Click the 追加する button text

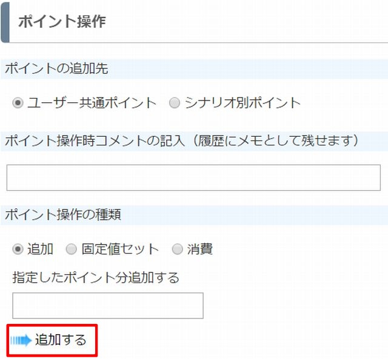(61, 340)
